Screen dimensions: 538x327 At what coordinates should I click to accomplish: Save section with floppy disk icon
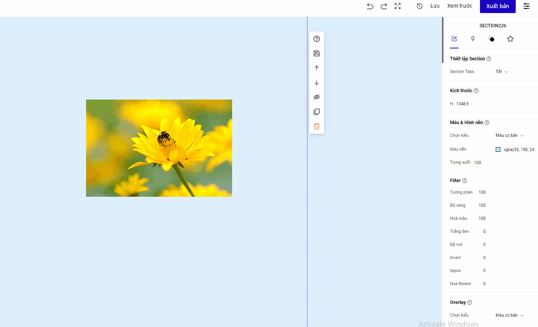coord(317,53)
